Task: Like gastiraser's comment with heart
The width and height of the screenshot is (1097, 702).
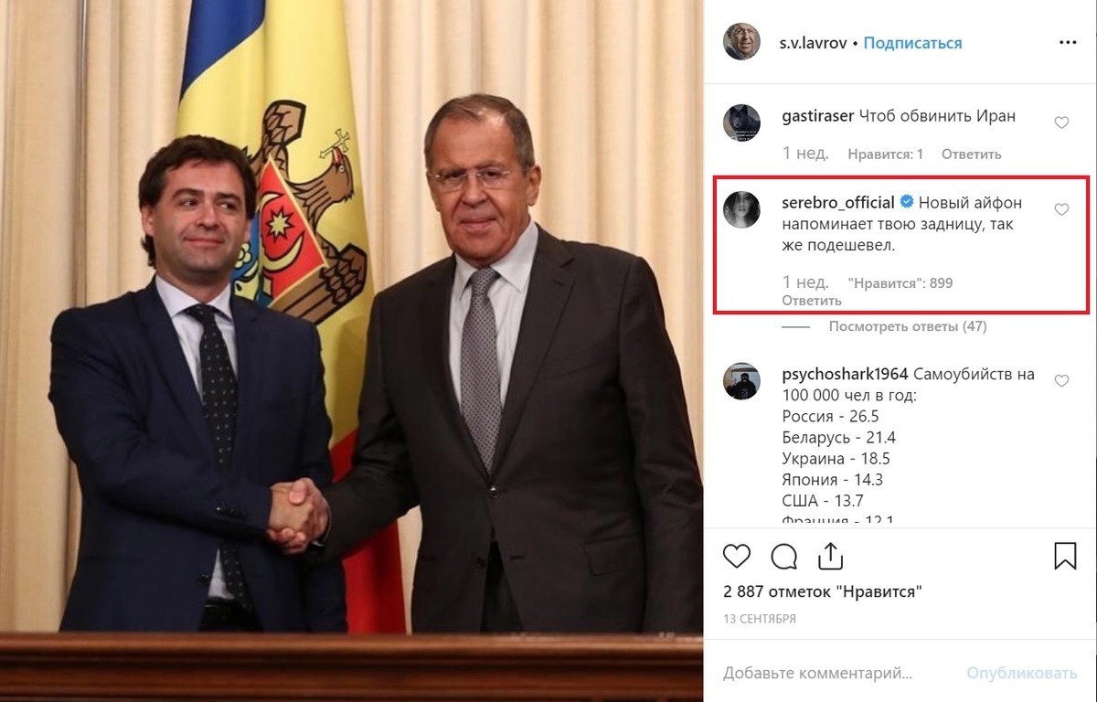Action: tap(1061, 122)
